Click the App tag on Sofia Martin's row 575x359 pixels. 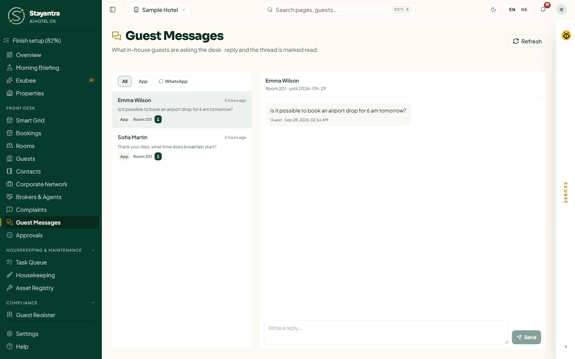(124, 156)
